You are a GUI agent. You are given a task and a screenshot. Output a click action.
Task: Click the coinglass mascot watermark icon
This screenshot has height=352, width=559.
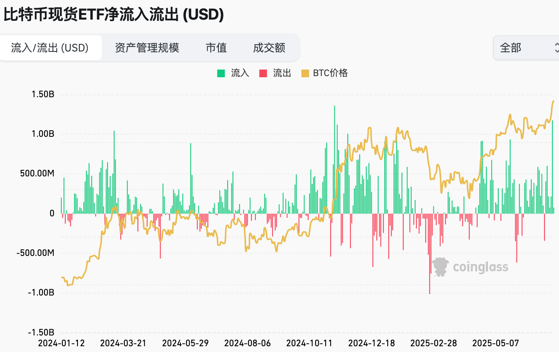coord(440,267)
